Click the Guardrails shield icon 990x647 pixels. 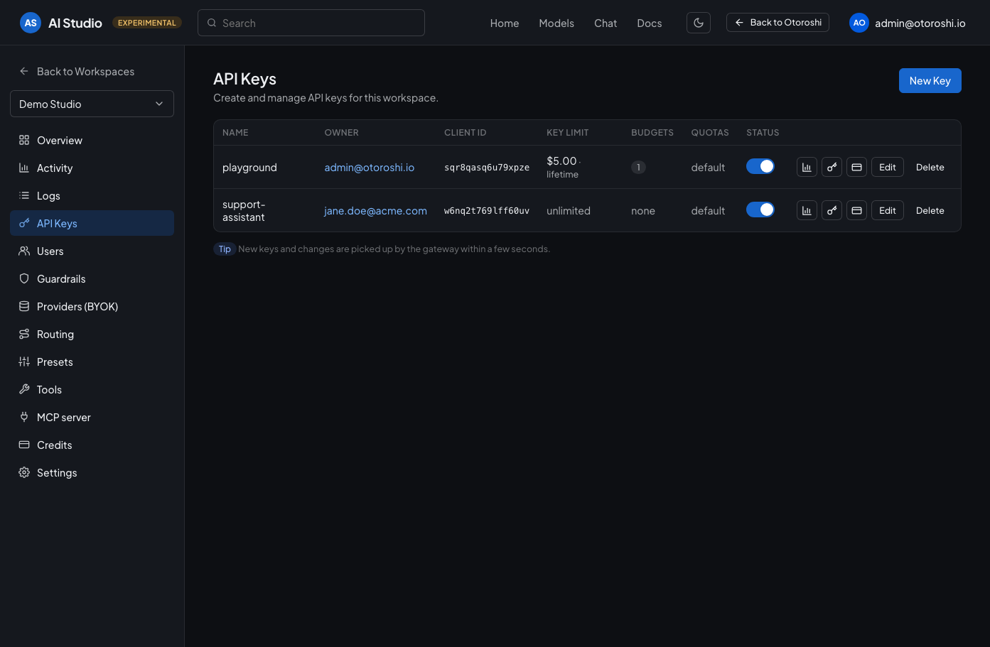tap(24, 278)
